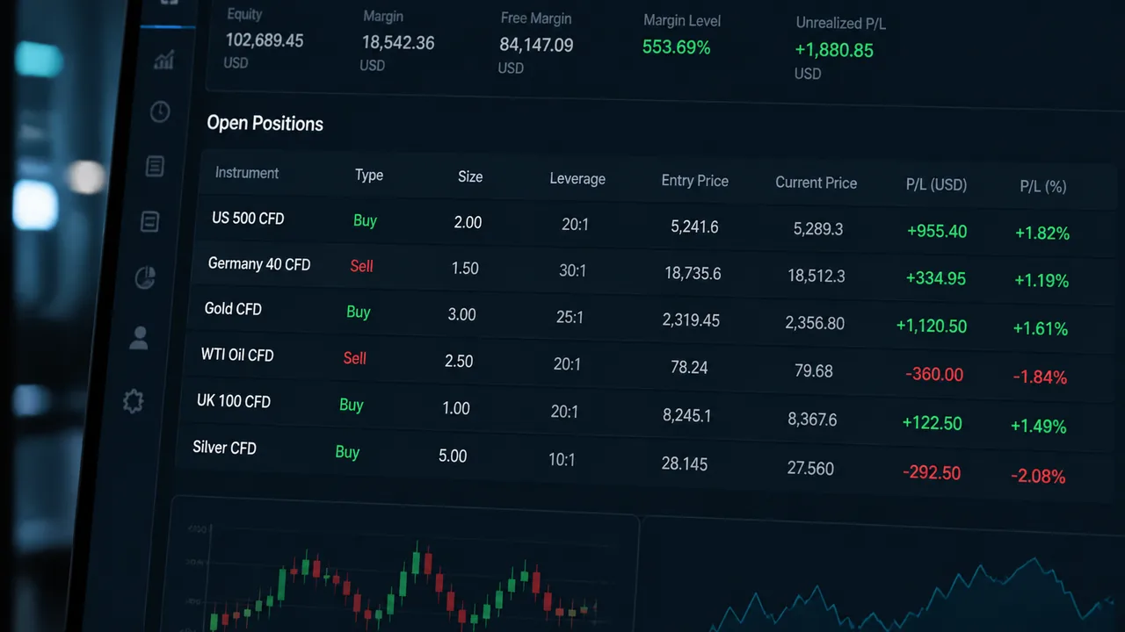
Task: Select the Gold CFD instrument
Action: tap(233, 309)
